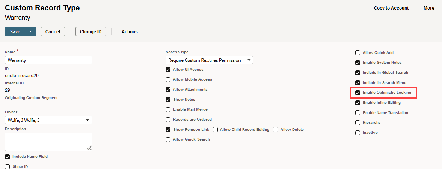Open the Save dropdown arrow
Viewport: 442px width, 169px height.
(x=30, y=32)
